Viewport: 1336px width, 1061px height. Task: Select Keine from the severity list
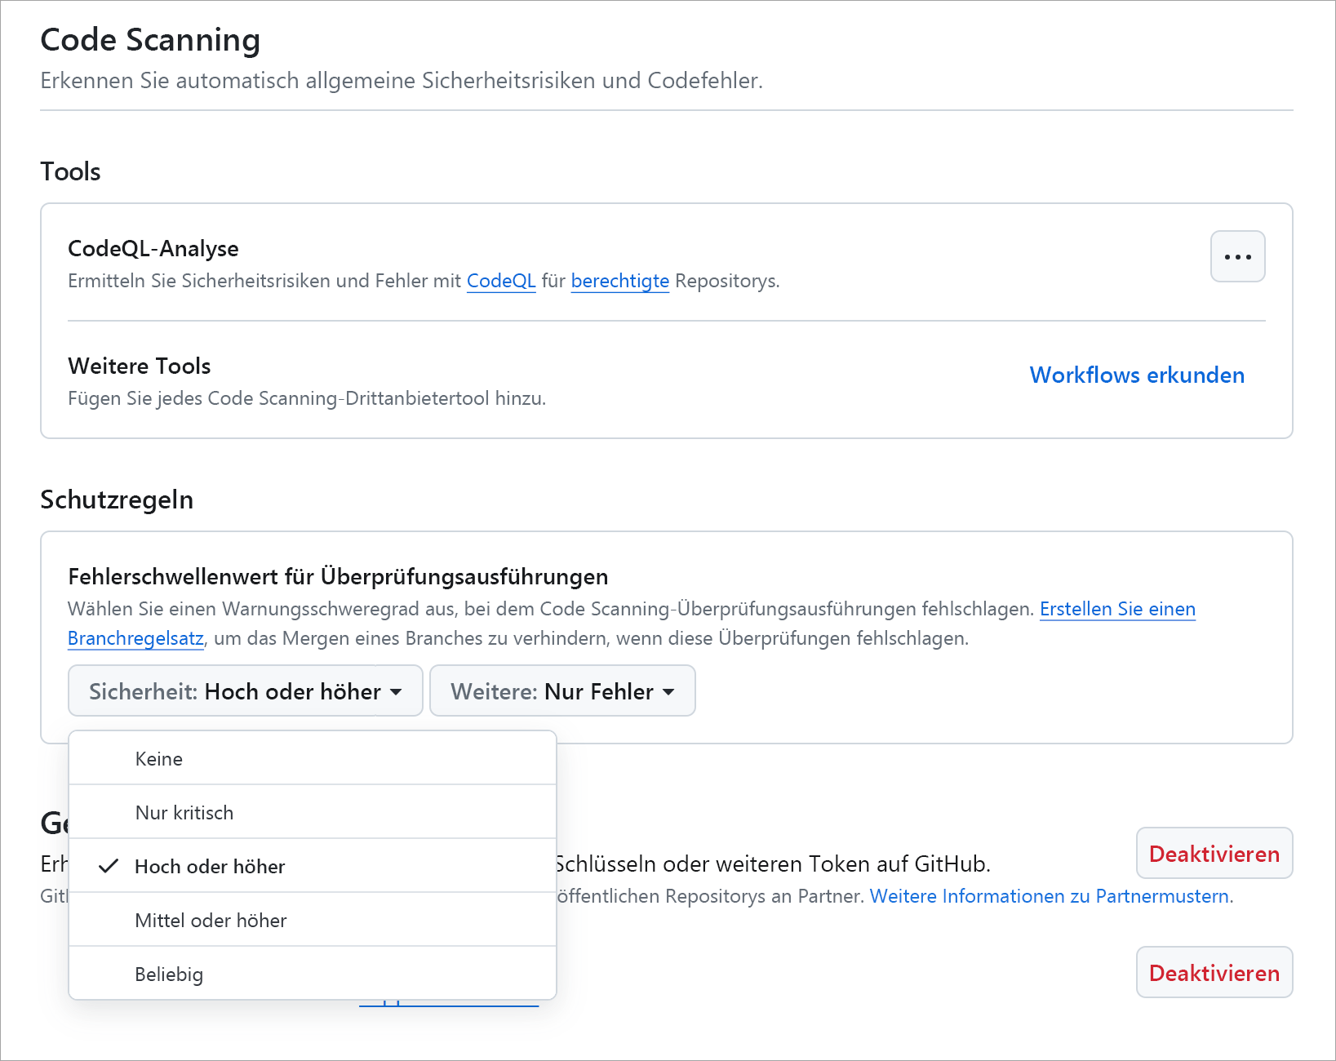[x=159, y=757]
